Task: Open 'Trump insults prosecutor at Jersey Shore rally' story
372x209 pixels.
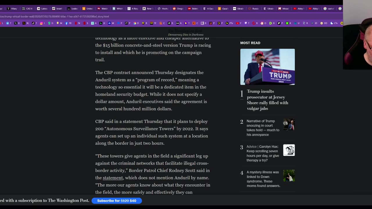Action: tap(267, 100)
